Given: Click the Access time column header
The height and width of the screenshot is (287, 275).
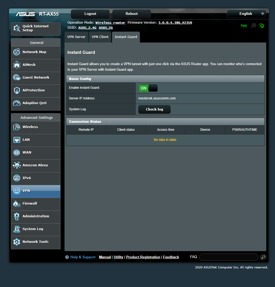Looking at the screenshot, I should pyautogui.click(x=166, y=130).
